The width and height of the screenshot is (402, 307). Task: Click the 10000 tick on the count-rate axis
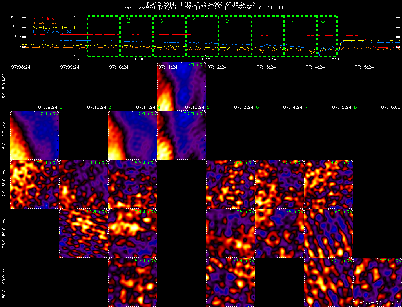click(16, 16)
